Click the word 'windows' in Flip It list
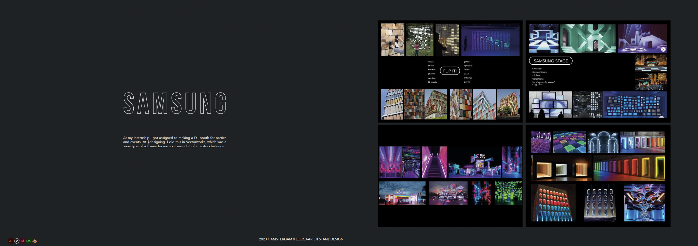 [468, 78]
